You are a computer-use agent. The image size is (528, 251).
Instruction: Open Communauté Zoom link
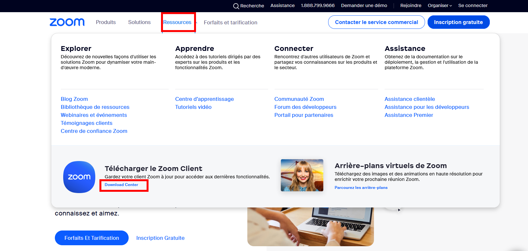pos(299,99)
